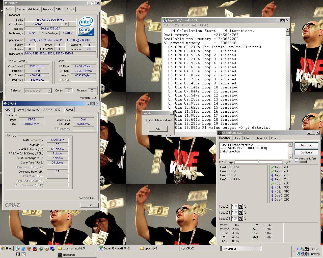Click the SpeedFan title bar fan icon

pos(220,133)
